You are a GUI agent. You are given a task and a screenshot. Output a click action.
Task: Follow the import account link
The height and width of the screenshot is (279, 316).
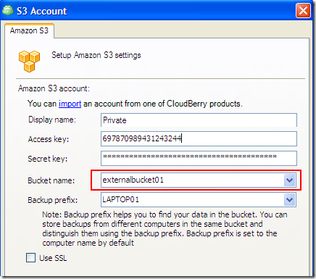pos(70,104)
